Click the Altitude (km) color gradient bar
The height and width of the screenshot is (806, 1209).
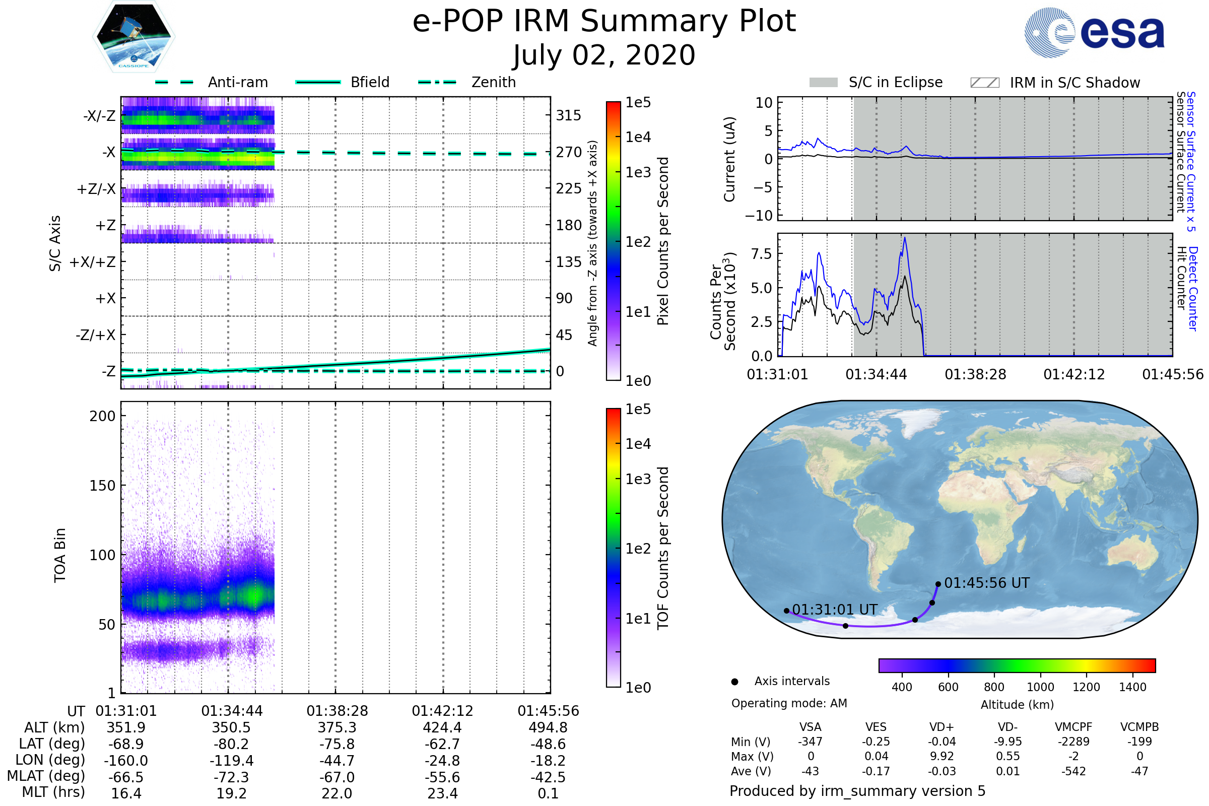pos(1017,665)
